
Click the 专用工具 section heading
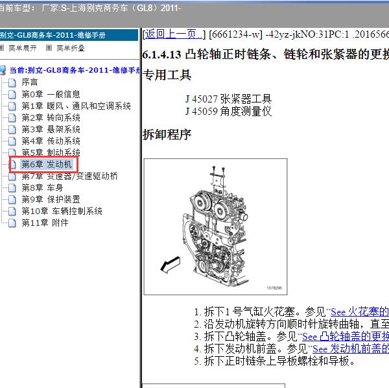167,75
